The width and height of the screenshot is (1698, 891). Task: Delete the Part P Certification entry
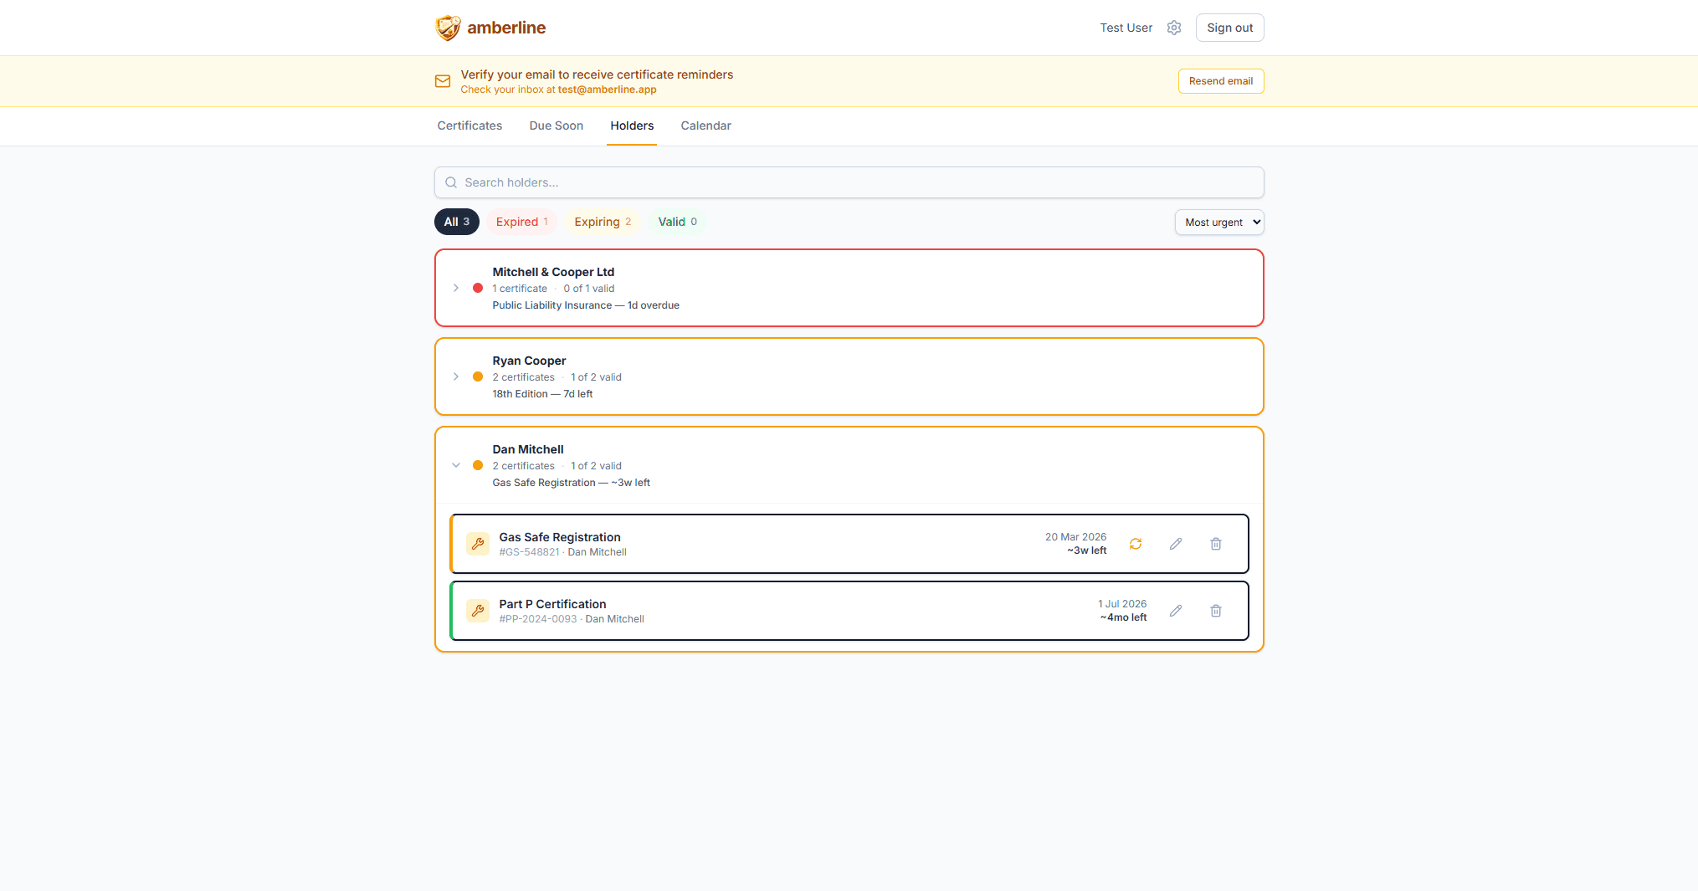[1216, 611]
